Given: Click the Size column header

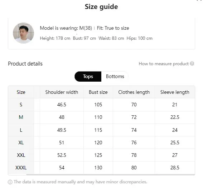Looking at the screenshot, I should 21,92.
